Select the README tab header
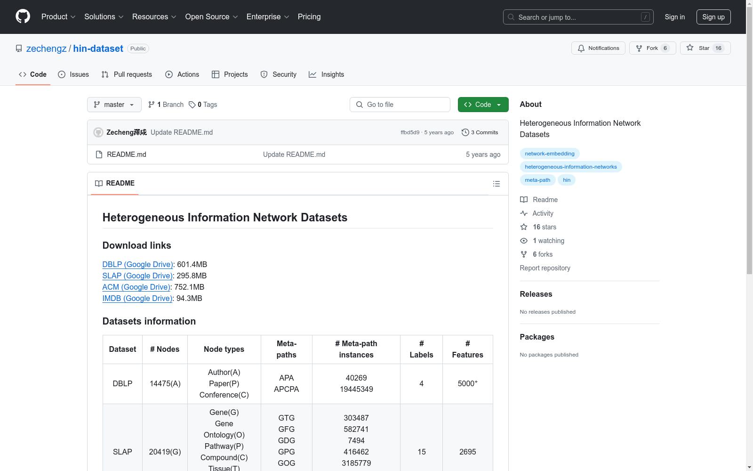This screenshot has height=471, width=753. [x=115, y=183]
